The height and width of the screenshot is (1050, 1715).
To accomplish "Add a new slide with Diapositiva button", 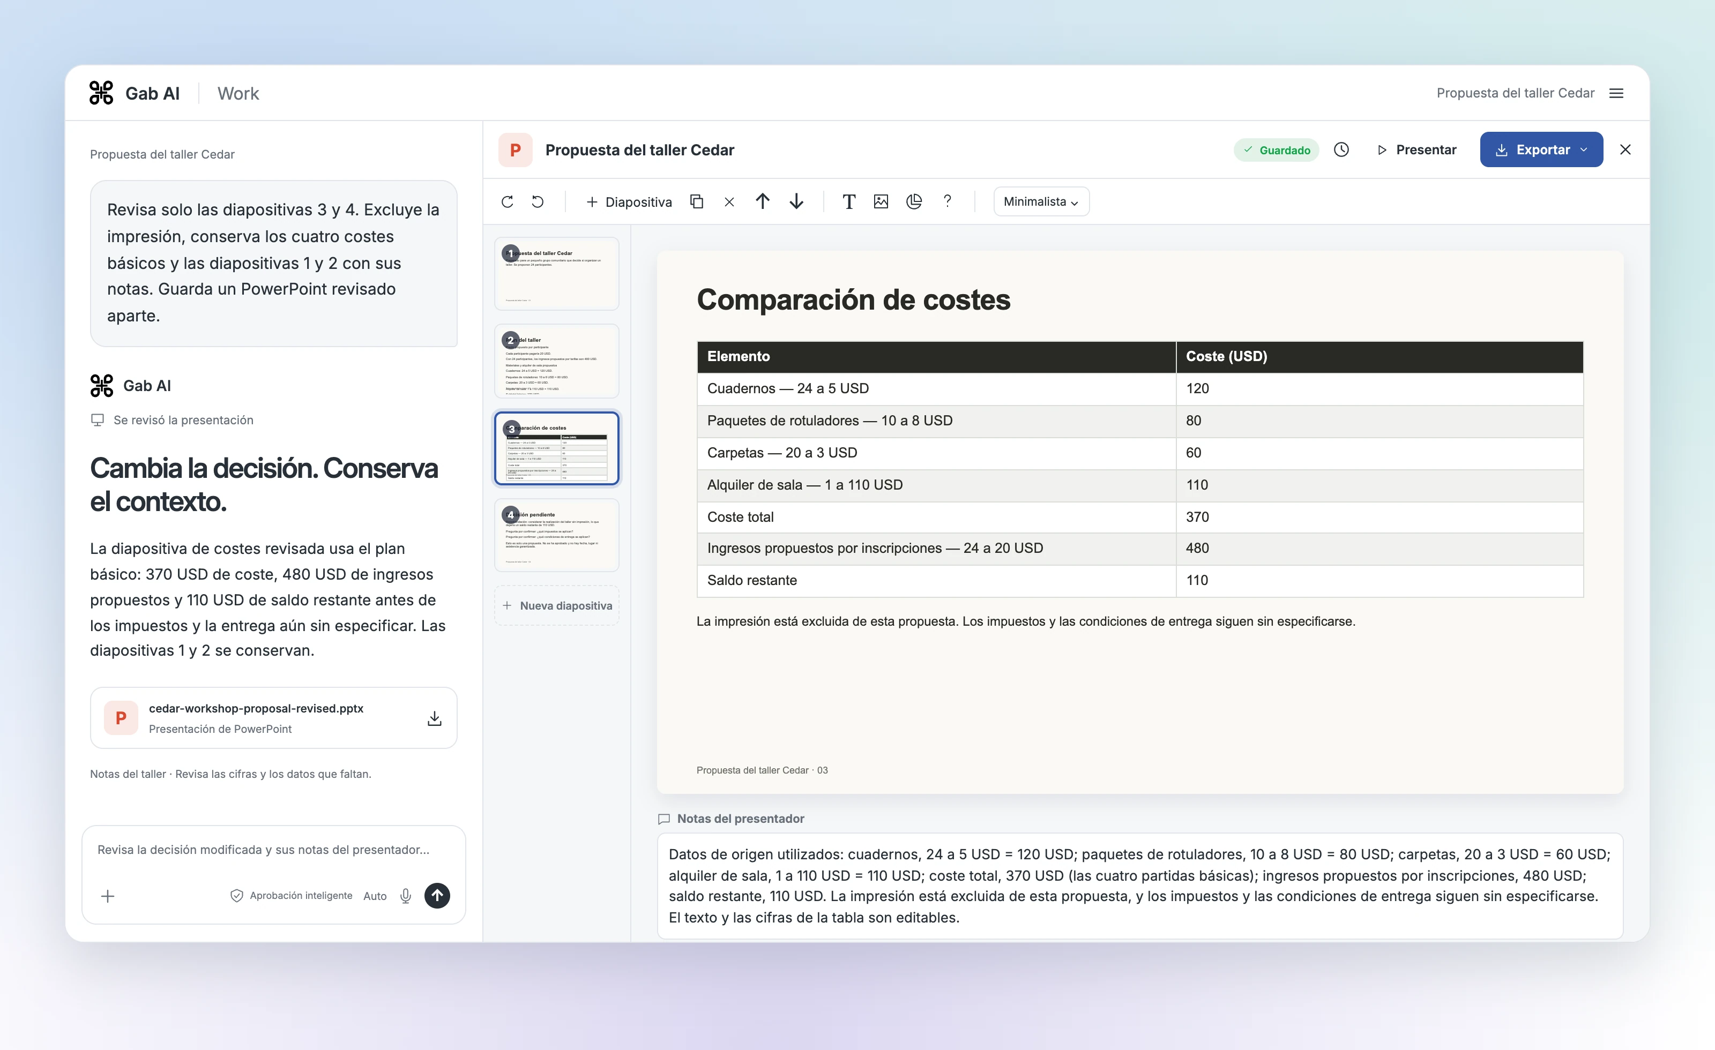I will (629, 202).
